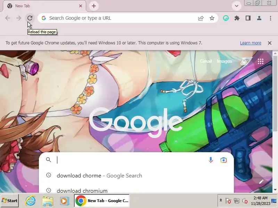
Task: Open a new tab with plus button
Action: (x=94, y=6)
